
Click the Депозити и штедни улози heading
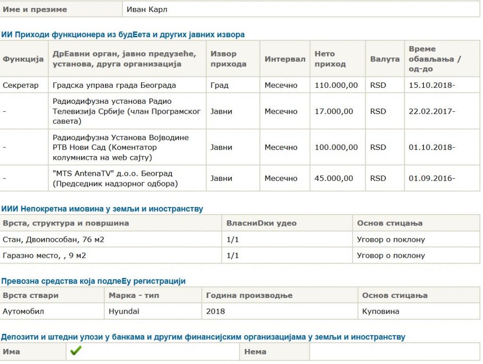(x=203, y=337)
